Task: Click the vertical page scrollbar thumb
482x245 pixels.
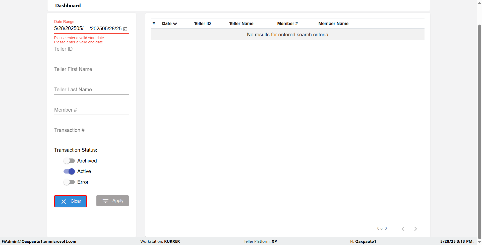Action: point(479,132)
